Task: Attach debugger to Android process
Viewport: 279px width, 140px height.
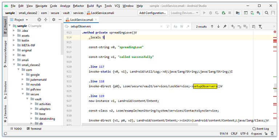Action: click(x=223, y=13)
